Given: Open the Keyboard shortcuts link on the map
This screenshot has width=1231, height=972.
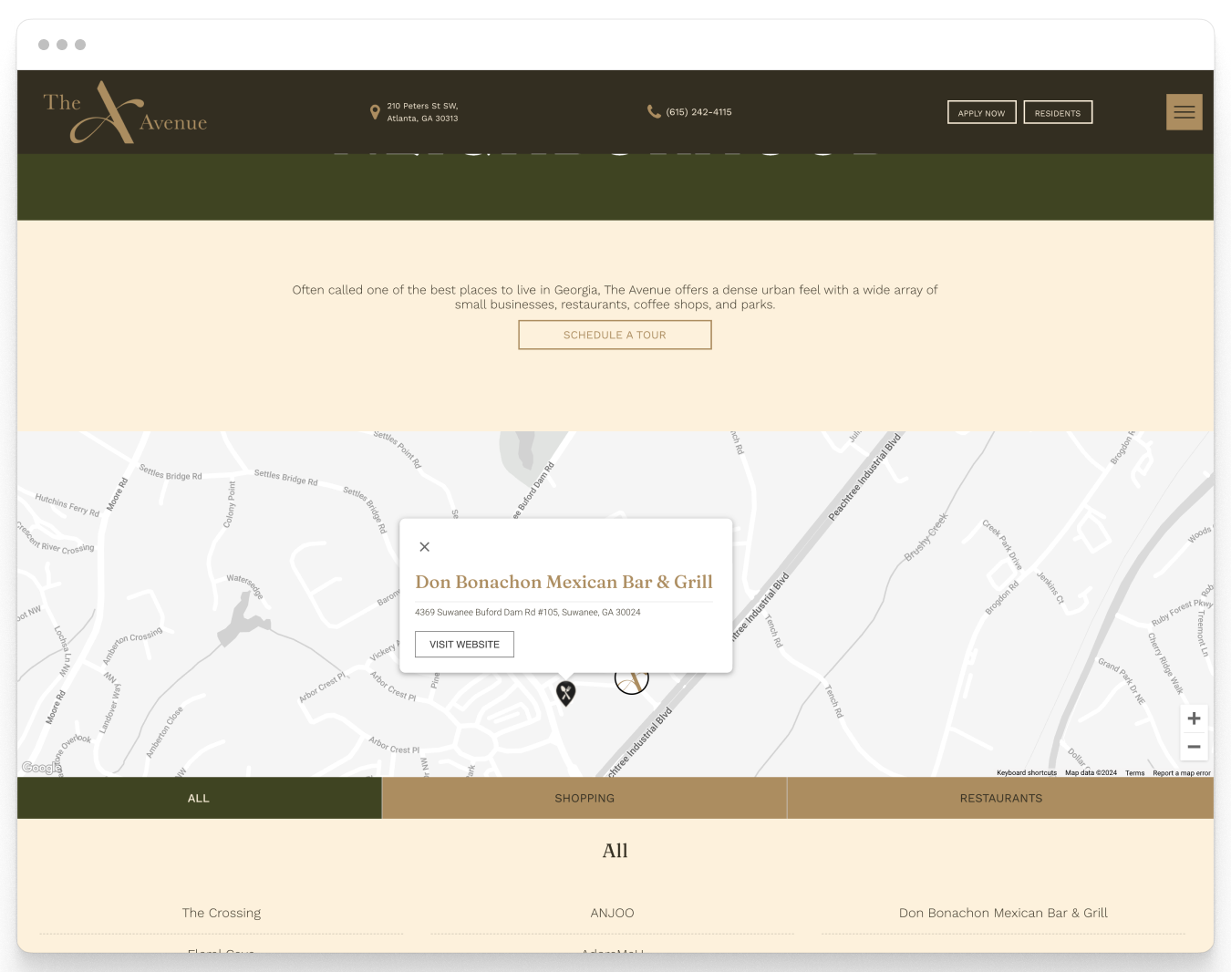Looking at the screenshot, I should pyautogui.click(x=1026, y=772).
